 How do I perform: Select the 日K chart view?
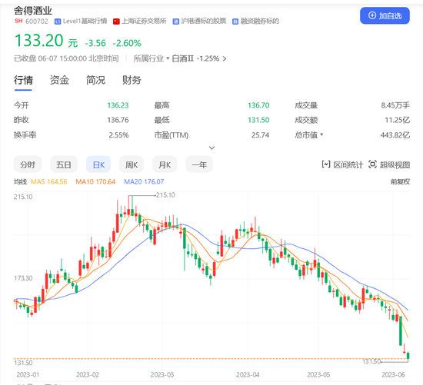point(98,164)
